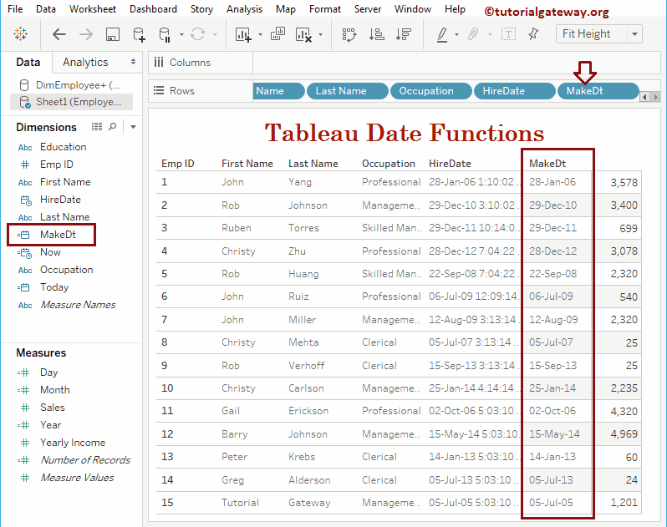This screenshot has width=667, height=527.
Task: Open the Format menu
Action: tap(325, 9)
